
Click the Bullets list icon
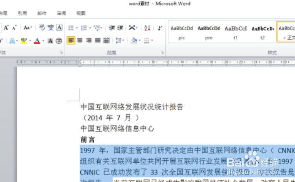coord(71,28)
